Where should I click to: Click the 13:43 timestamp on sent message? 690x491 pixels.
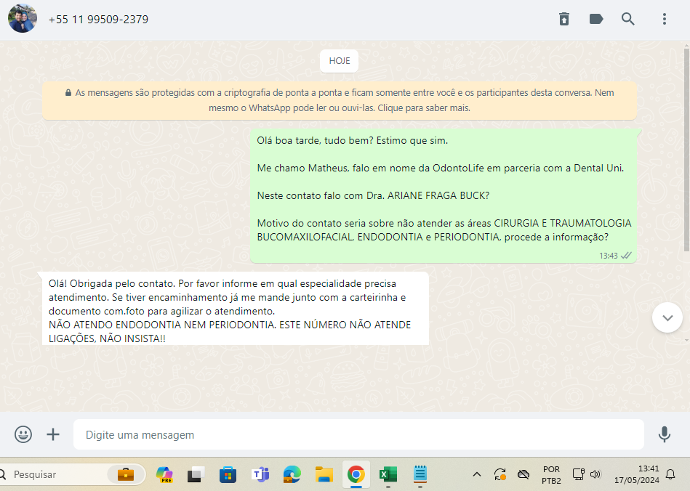point(608,256)
